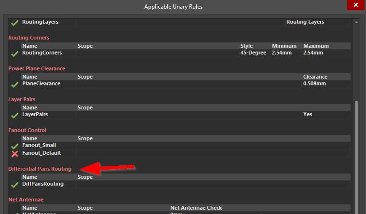This screenshot has height=214, width=366.
Task: Select the DiffPairsRouting rule name
Action: tap(42, 184)
